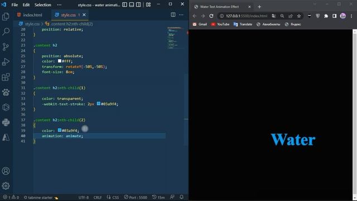
Task: Click the animation: animate line of code
Action: [x=62, y=136]
